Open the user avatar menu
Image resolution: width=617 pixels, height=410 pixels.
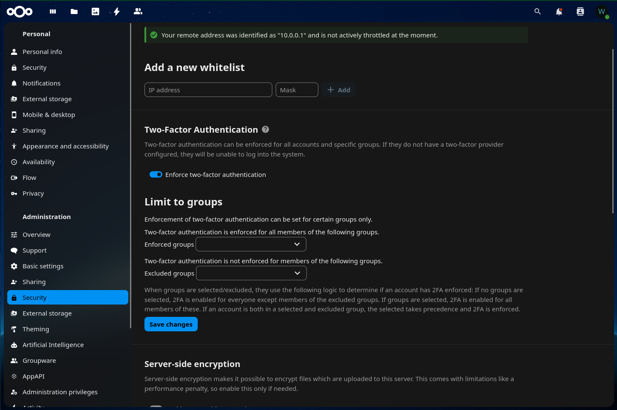click(x=602, y=11)
